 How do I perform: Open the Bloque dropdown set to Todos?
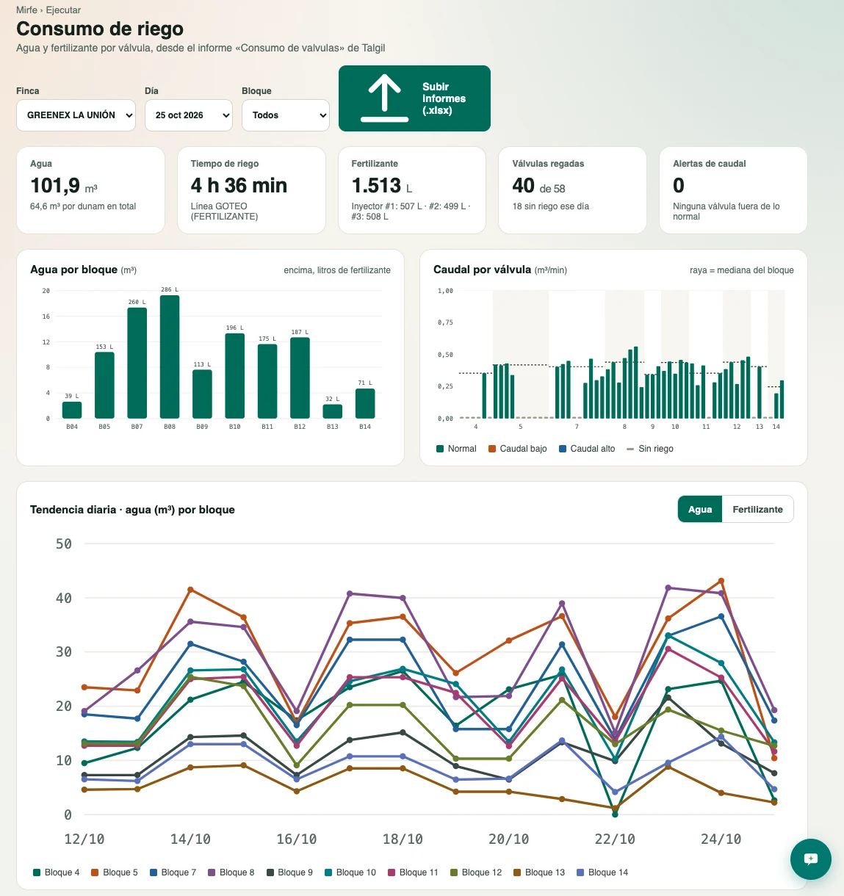[286, 115]
